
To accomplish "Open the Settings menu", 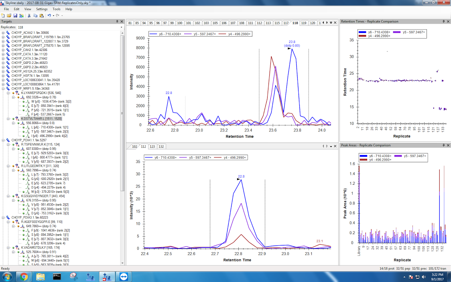I will 41,9.
